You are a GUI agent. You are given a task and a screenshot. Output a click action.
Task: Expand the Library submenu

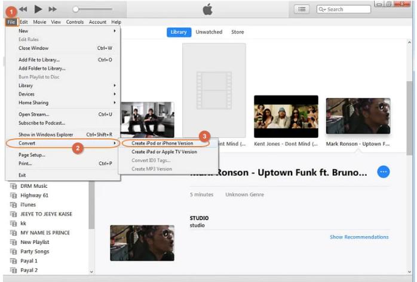[x=63, y=85]
